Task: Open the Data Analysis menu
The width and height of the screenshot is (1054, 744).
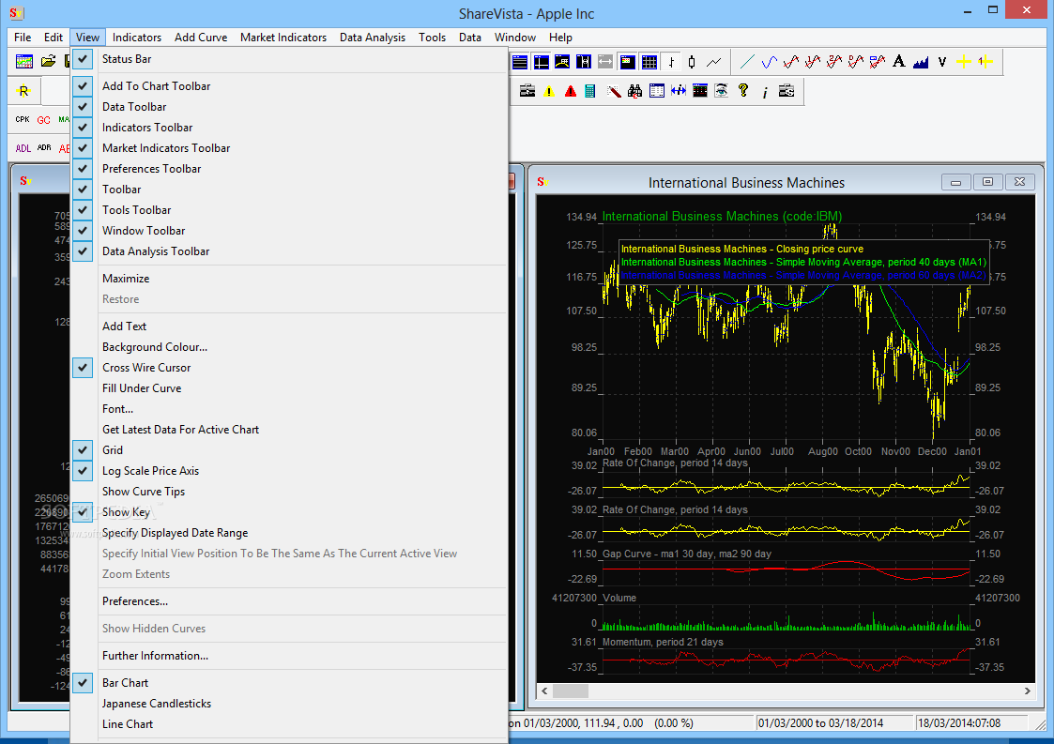Action: coord(373,37)
